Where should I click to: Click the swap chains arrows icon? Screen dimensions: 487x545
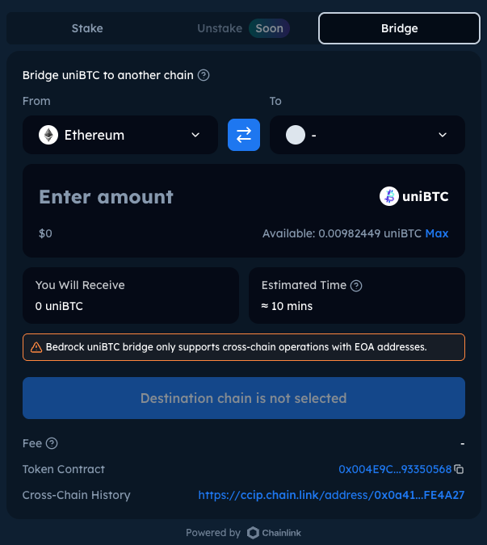click(x=243, y=135)
